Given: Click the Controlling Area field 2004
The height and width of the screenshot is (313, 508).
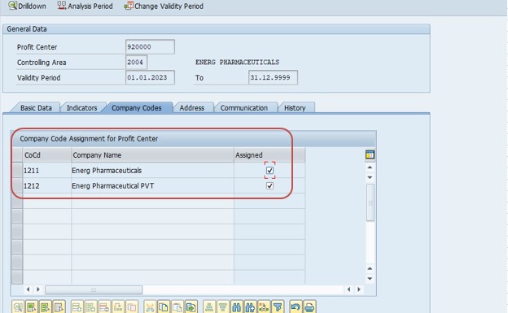Looking at the screenshot, I should tap(137, 62).
